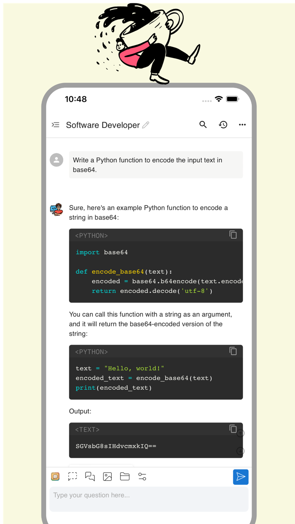The image size is (295, 524).
Task: Send the message with blue arrow button
Action: pos(241,477)
